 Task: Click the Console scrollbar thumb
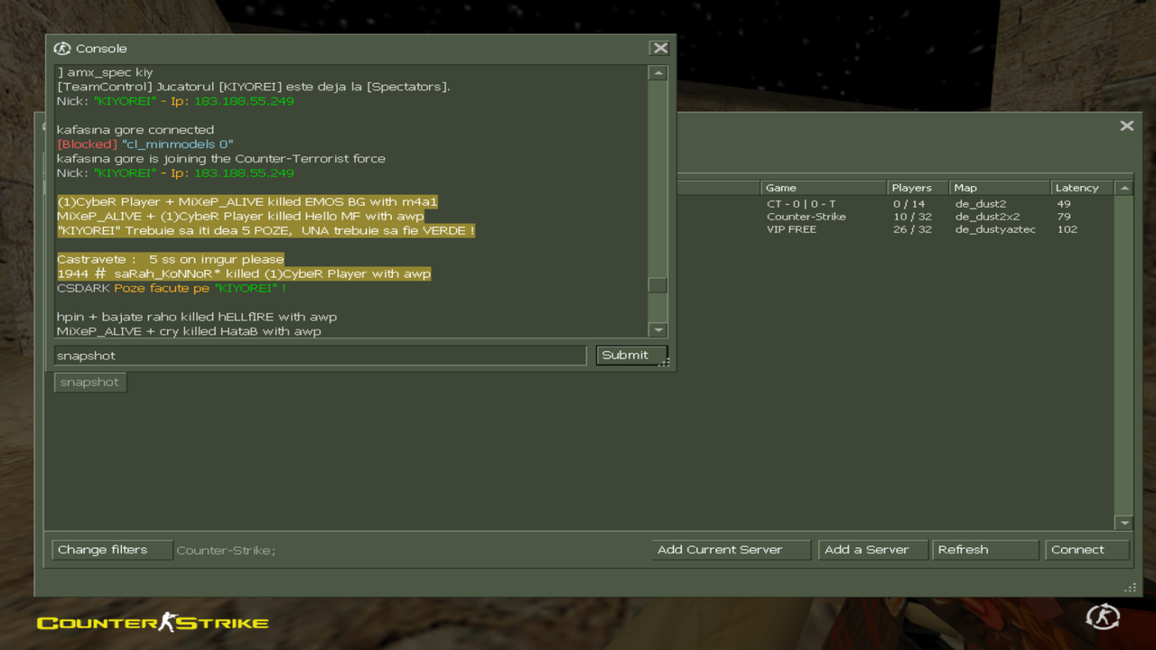[x=657, y=285]
